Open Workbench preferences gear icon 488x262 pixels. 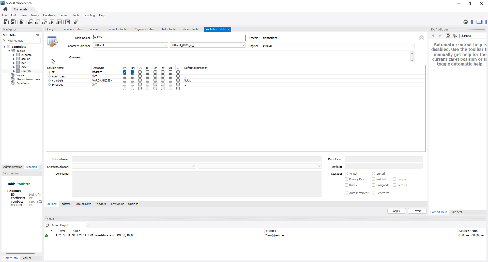pos(466,22)
